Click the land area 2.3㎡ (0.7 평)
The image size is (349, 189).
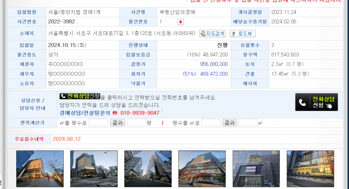287,64
